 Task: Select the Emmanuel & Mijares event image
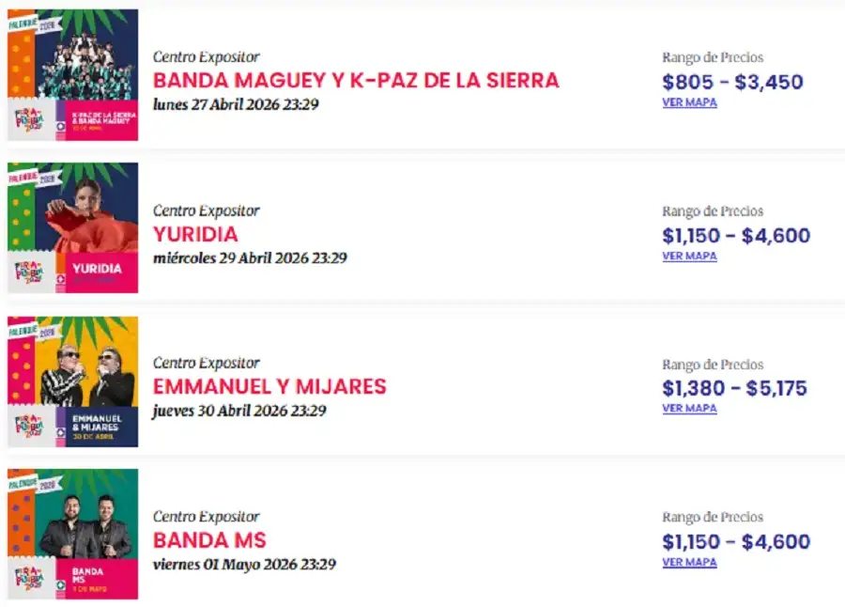click(x=71, y=381)
